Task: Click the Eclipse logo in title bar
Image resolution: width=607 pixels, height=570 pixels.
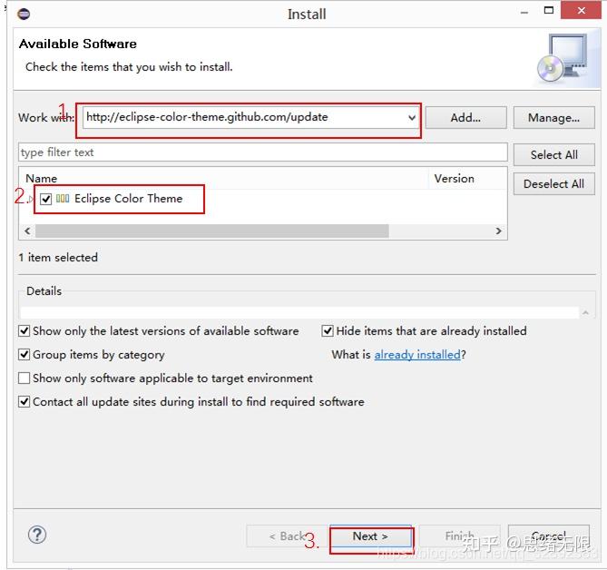Action: 24,15
